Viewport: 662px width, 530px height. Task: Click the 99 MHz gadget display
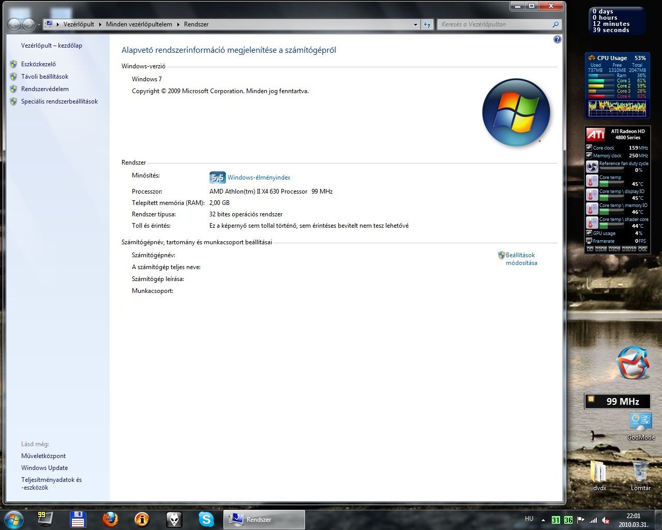pyautogui.click(x=617, y=401)
